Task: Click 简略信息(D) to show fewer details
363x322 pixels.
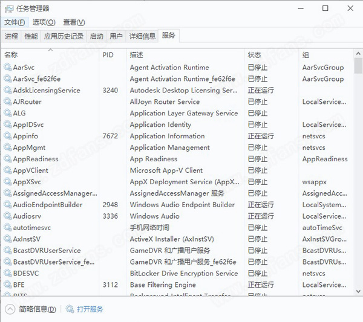Action: click(38, 309)
